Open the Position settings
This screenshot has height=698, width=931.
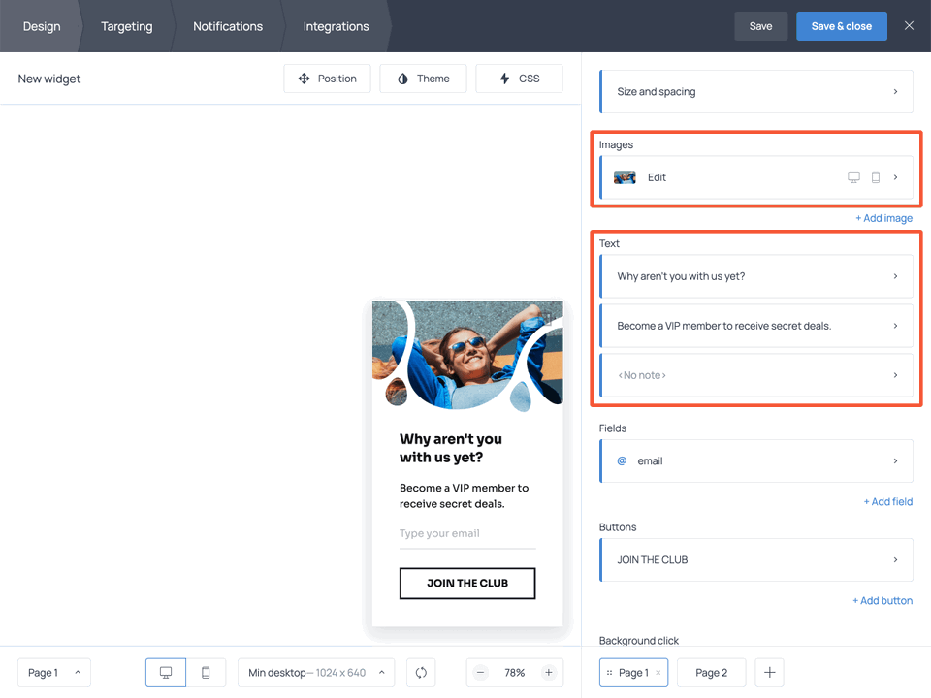[327, 79]
